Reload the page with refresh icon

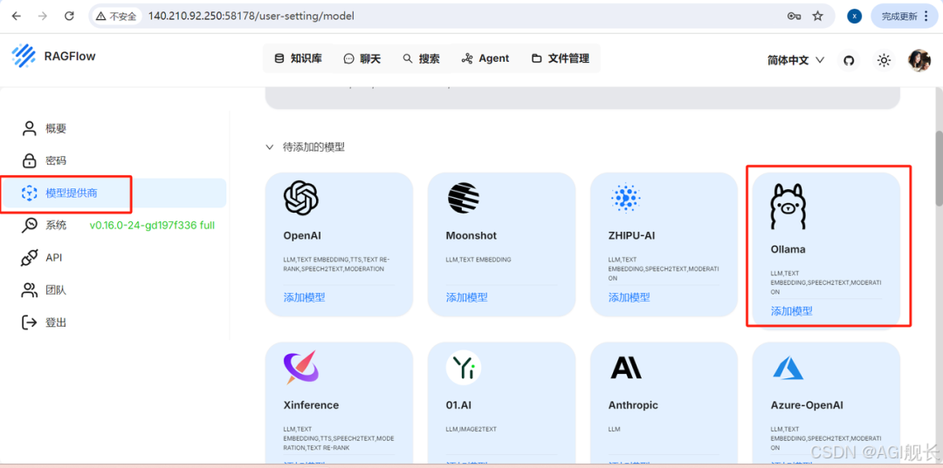click(69, 17)
